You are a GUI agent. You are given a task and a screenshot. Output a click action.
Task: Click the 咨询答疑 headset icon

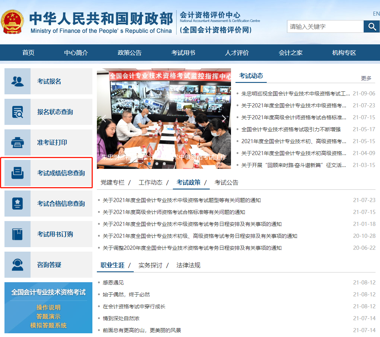(x=18, y=265)
